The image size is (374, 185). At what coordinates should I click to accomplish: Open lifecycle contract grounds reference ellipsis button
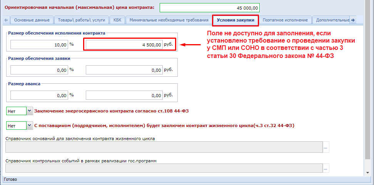click(326, 147)
